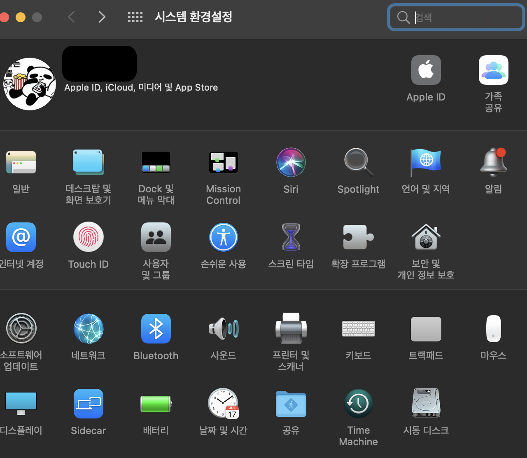The height and width of the screenshot is (458, 527).
Task: Open the 일반 (General) preferences
Action: 21,162
